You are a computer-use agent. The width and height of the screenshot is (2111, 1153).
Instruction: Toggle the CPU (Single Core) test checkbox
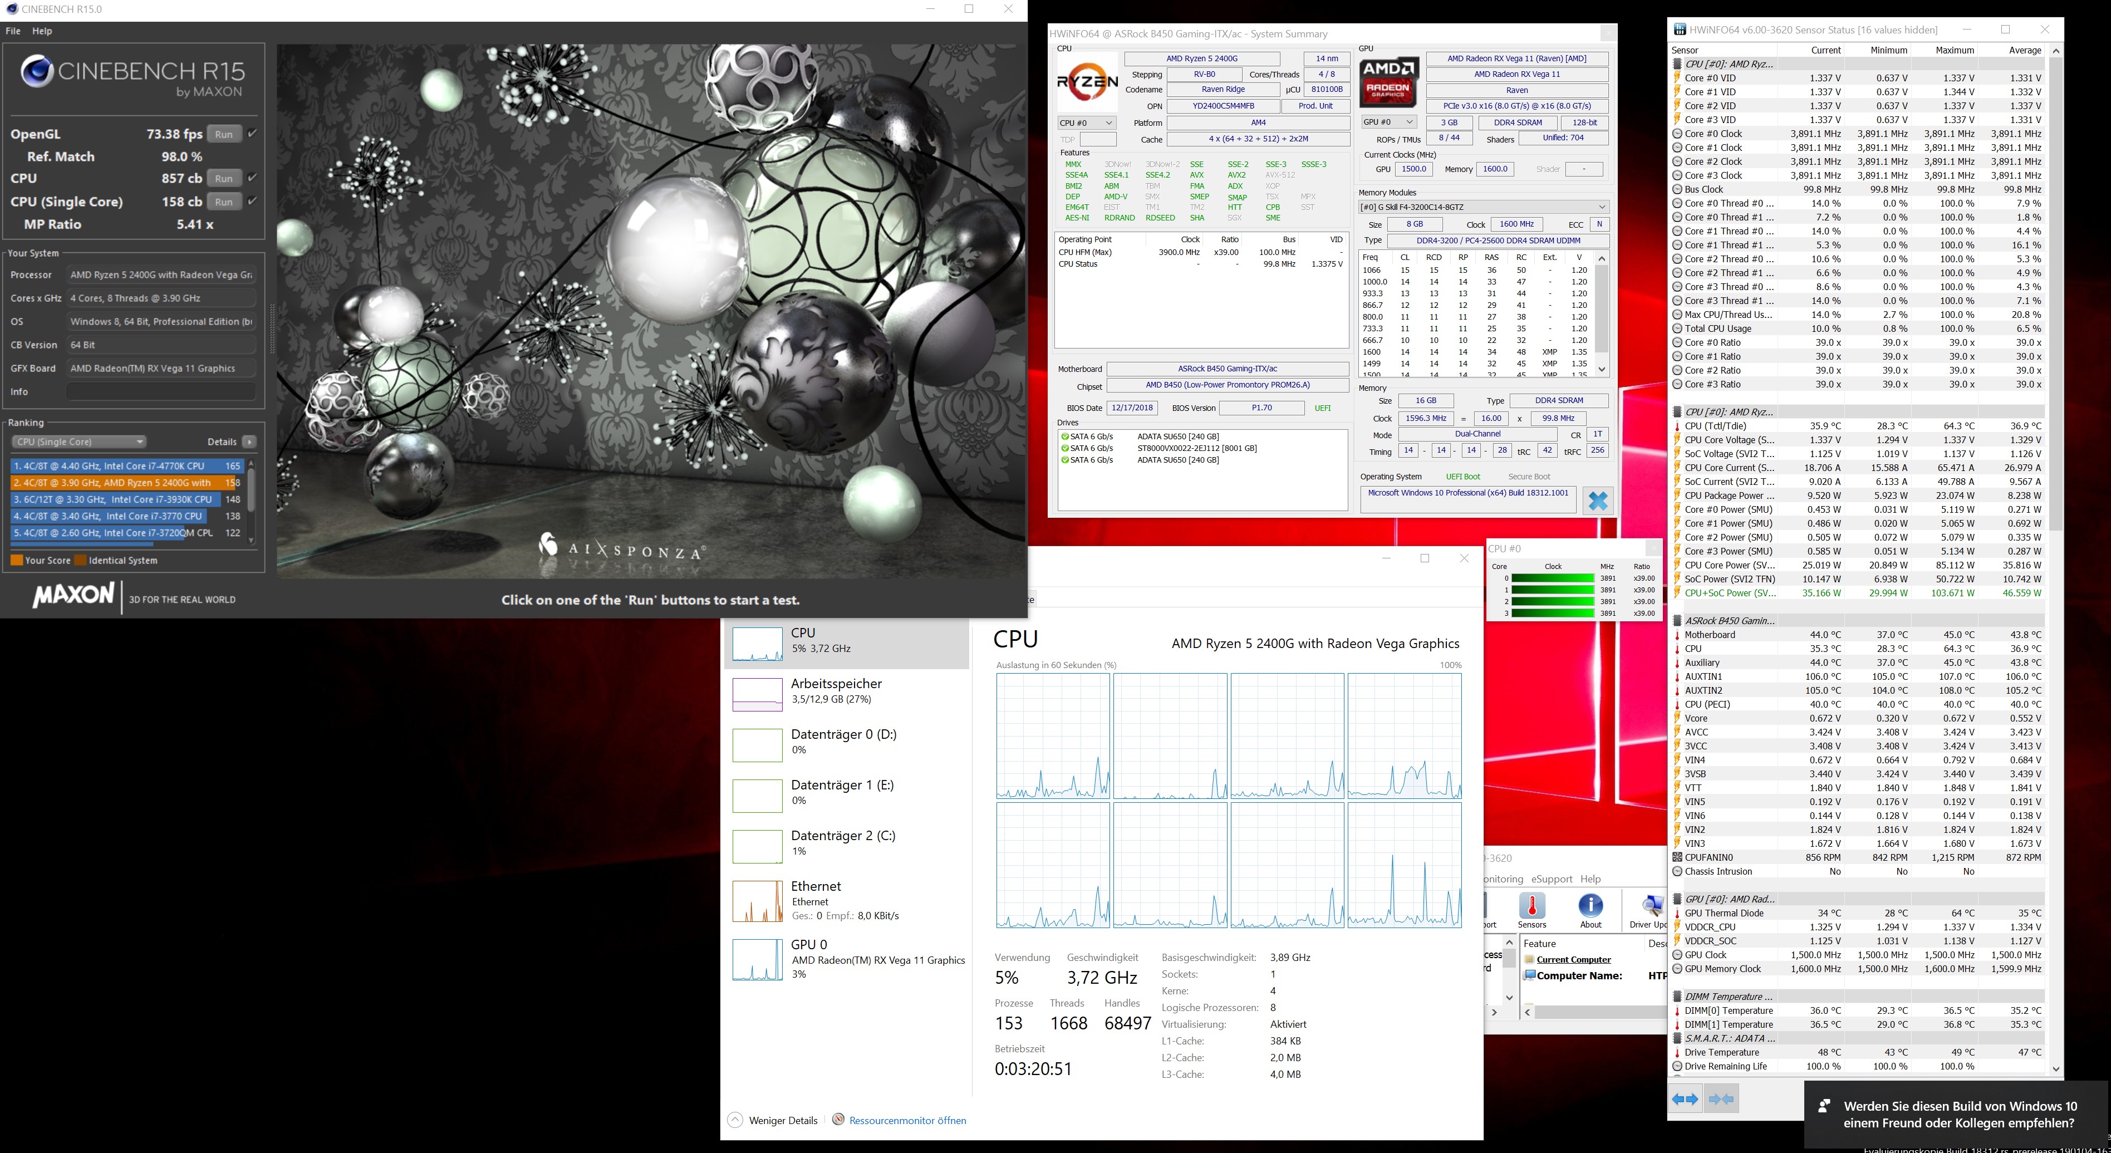(x=252, y=201)
